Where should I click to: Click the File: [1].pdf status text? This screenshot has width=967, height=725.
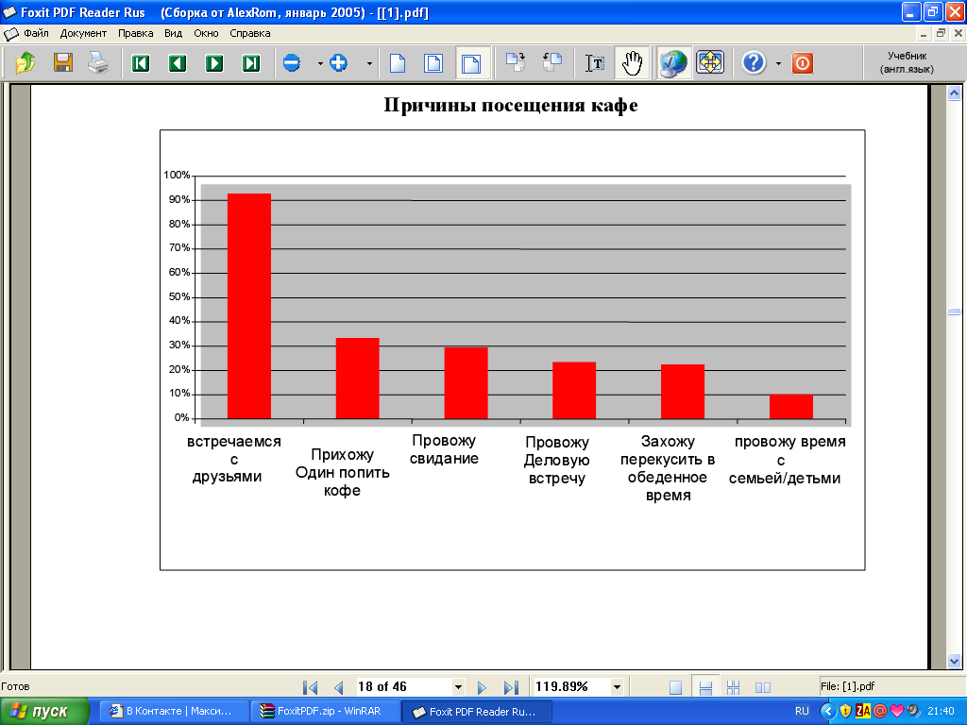coord(847,686)
